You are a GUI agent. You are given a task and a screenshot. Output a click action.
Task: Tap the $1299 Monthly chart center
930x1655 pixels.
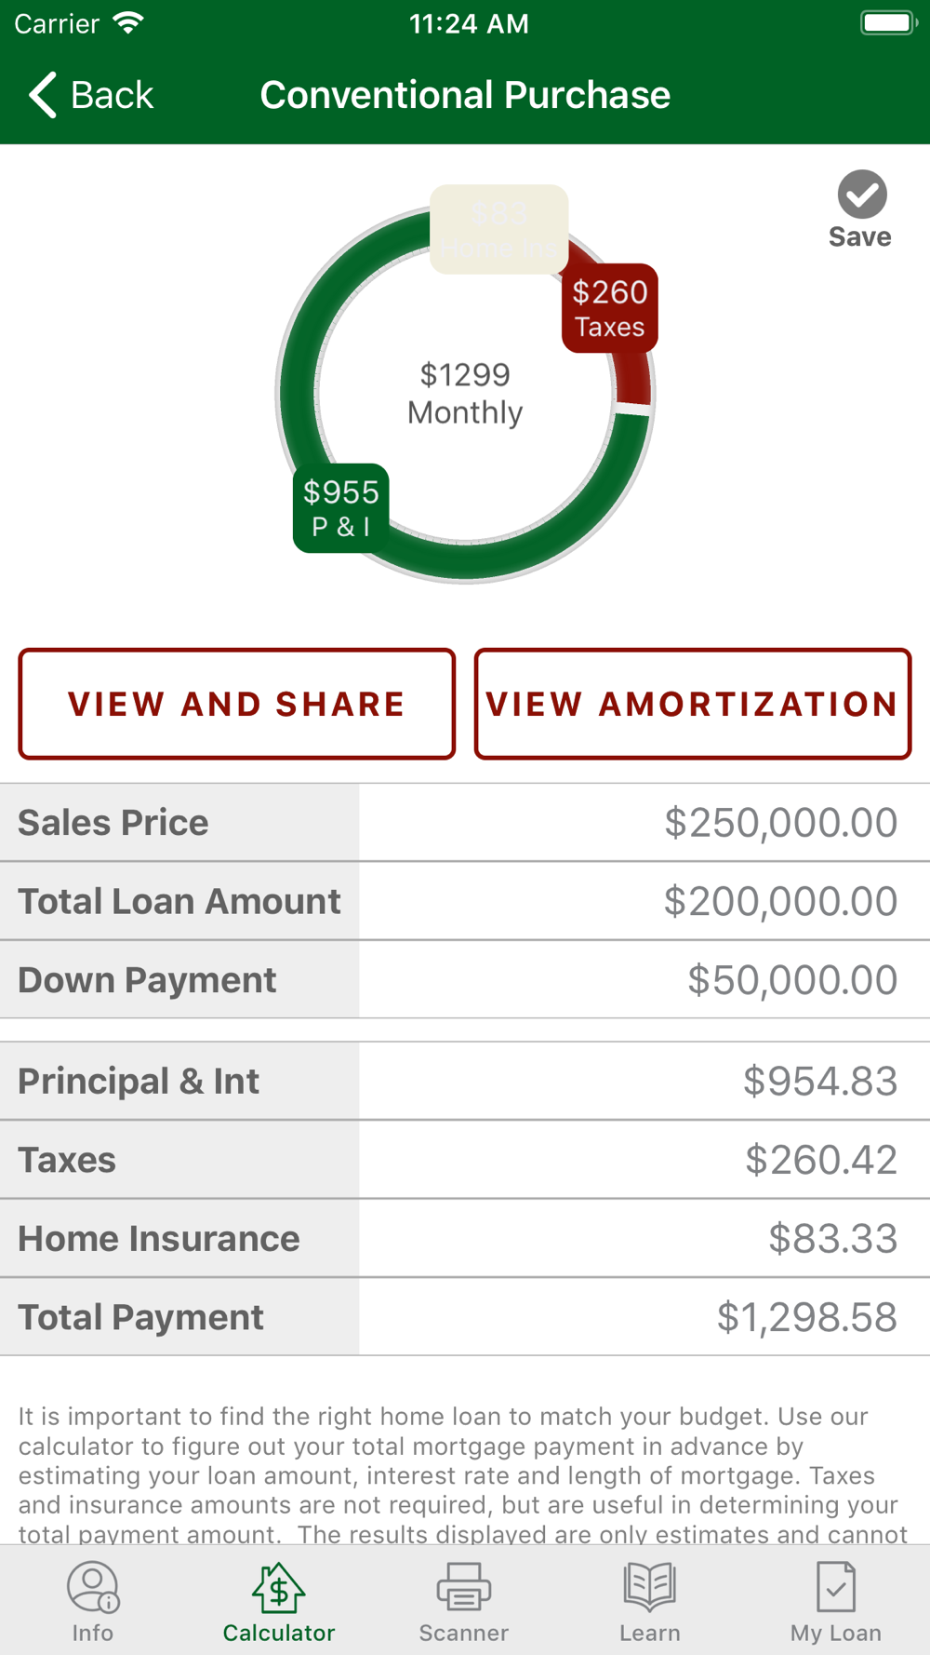(x=465, y=393)
